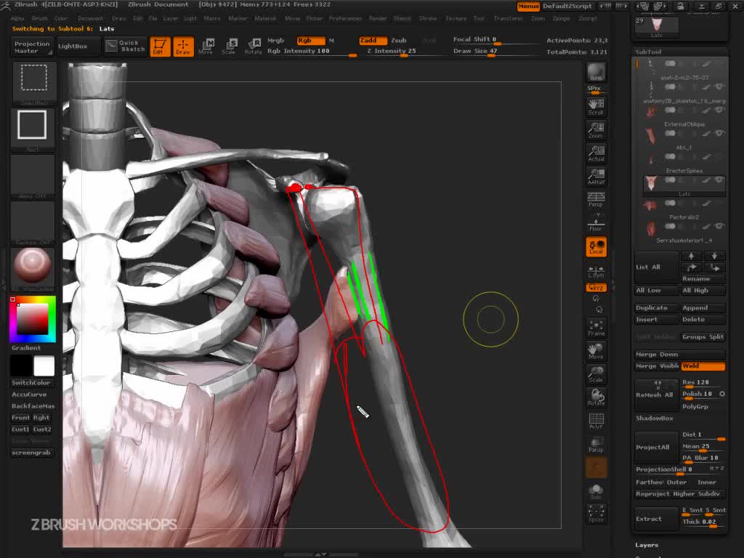This screenshot has width=744, height=558.
Task: Enable Zsub mode
Action: [399, 41]
